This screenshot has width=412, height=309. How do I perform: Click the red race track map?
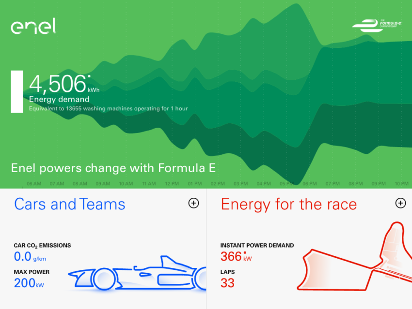355,257
